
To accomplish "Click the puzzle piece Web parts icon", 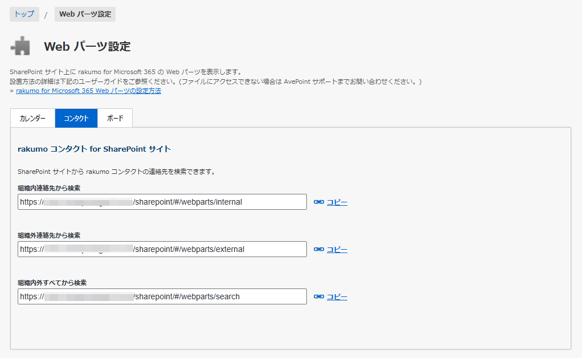I will click(21, 46).
